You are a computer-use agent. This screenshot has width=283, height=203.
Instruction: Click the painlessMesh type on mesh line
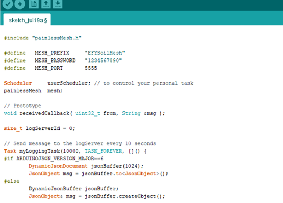click(22, 91)
